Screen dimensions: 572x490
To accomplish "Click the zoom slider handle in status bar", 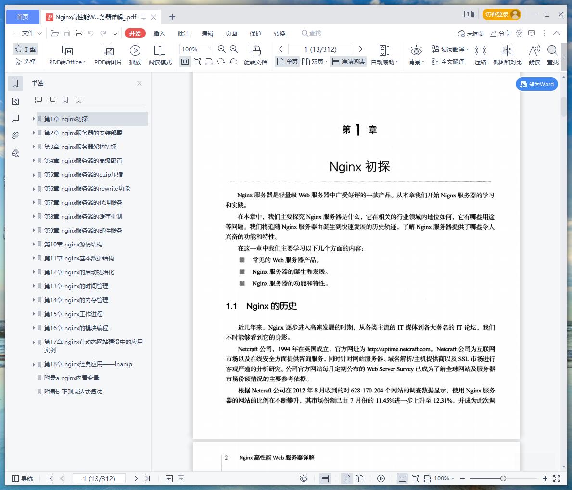I will (x=503, y=478).
